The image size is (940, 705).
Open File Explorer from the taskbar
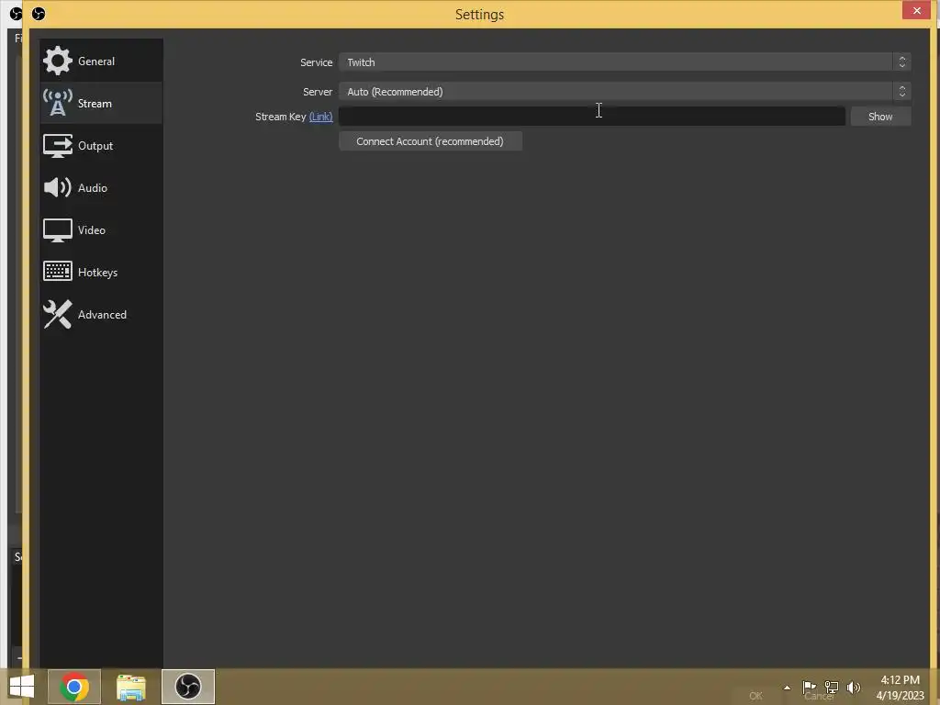[x=131, y=687]
